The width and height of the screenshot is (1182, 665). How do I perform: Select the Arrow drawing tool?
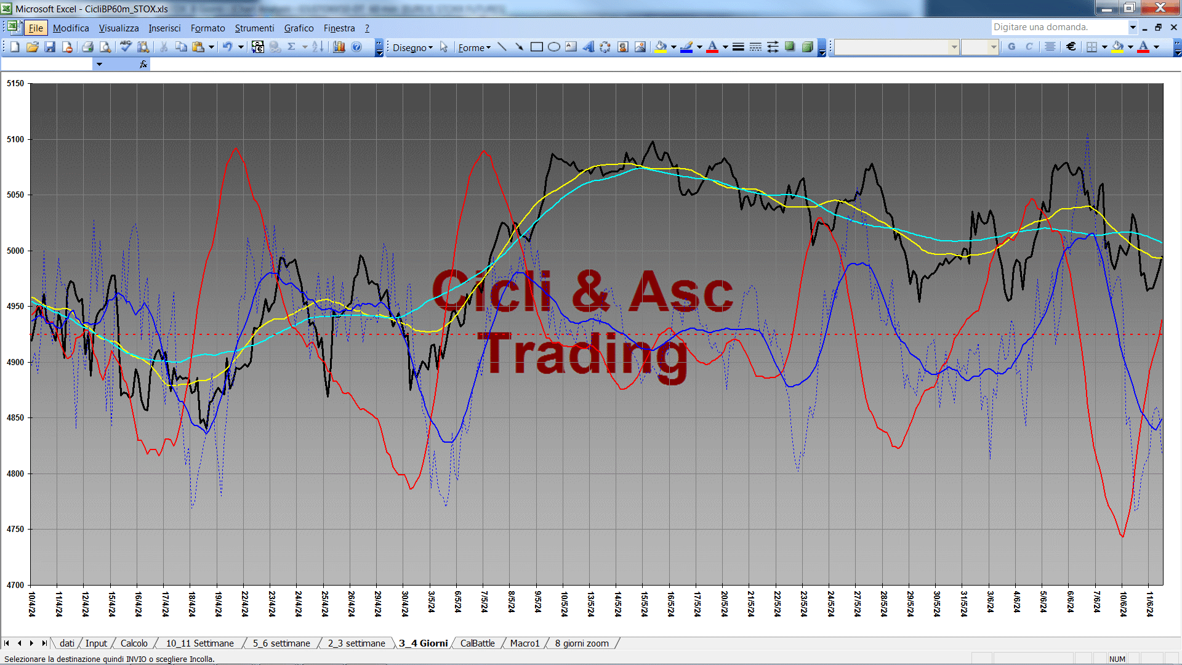(519, 47)
